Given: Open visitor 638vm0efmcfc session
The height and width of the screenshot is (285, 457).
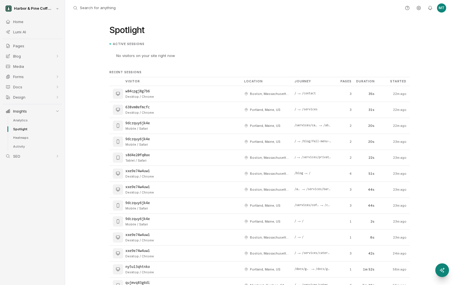Looking at the screenshot, I should point(138,107).
